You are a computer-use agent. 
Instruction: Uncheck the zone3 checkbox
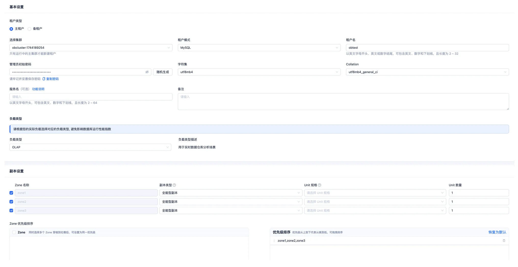tap(11, 211)
